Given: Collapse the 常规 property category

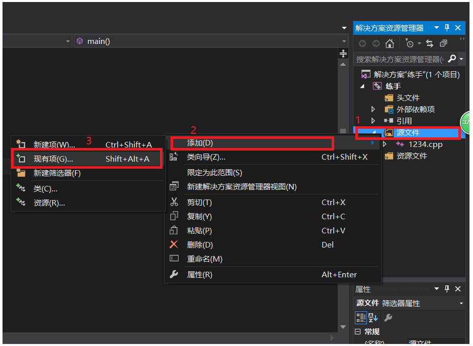Looking at the screenshot, I should [358, 332].
